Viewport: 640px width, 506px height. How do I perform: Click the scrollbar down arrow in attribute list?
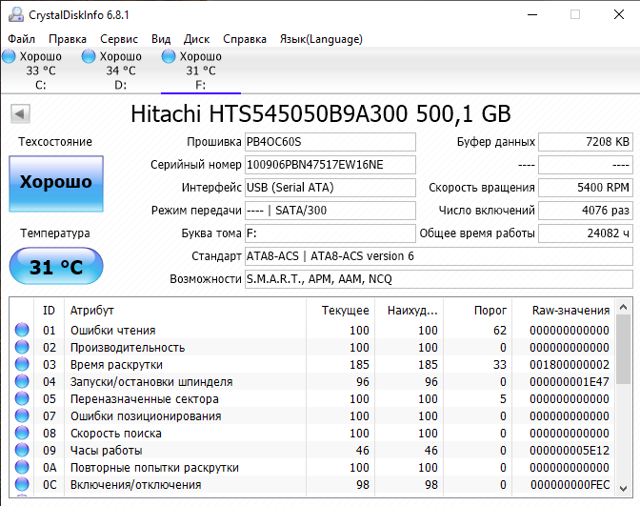click(x=623, y=488)
